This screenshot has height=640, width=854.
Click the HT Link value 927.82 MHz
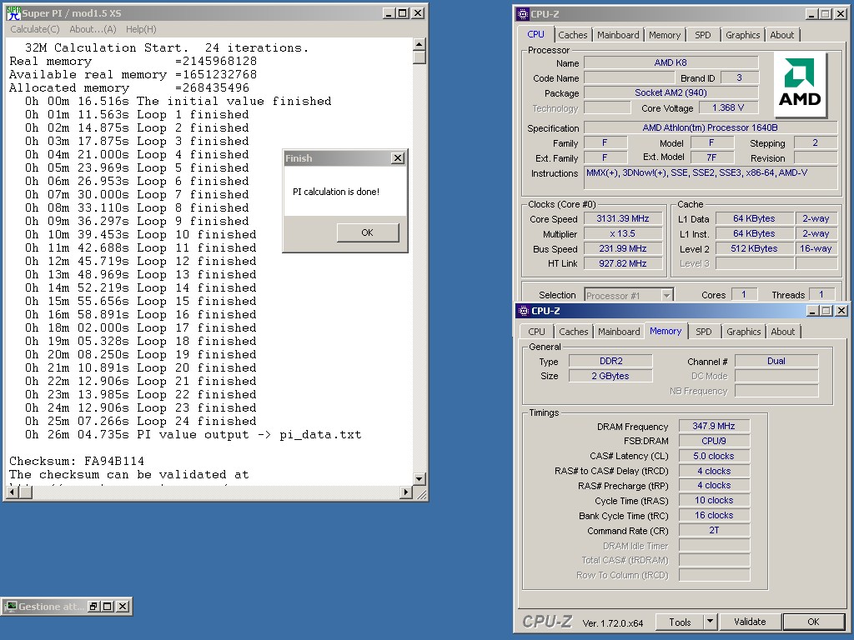pyautogui.click(x=623, y=263)
